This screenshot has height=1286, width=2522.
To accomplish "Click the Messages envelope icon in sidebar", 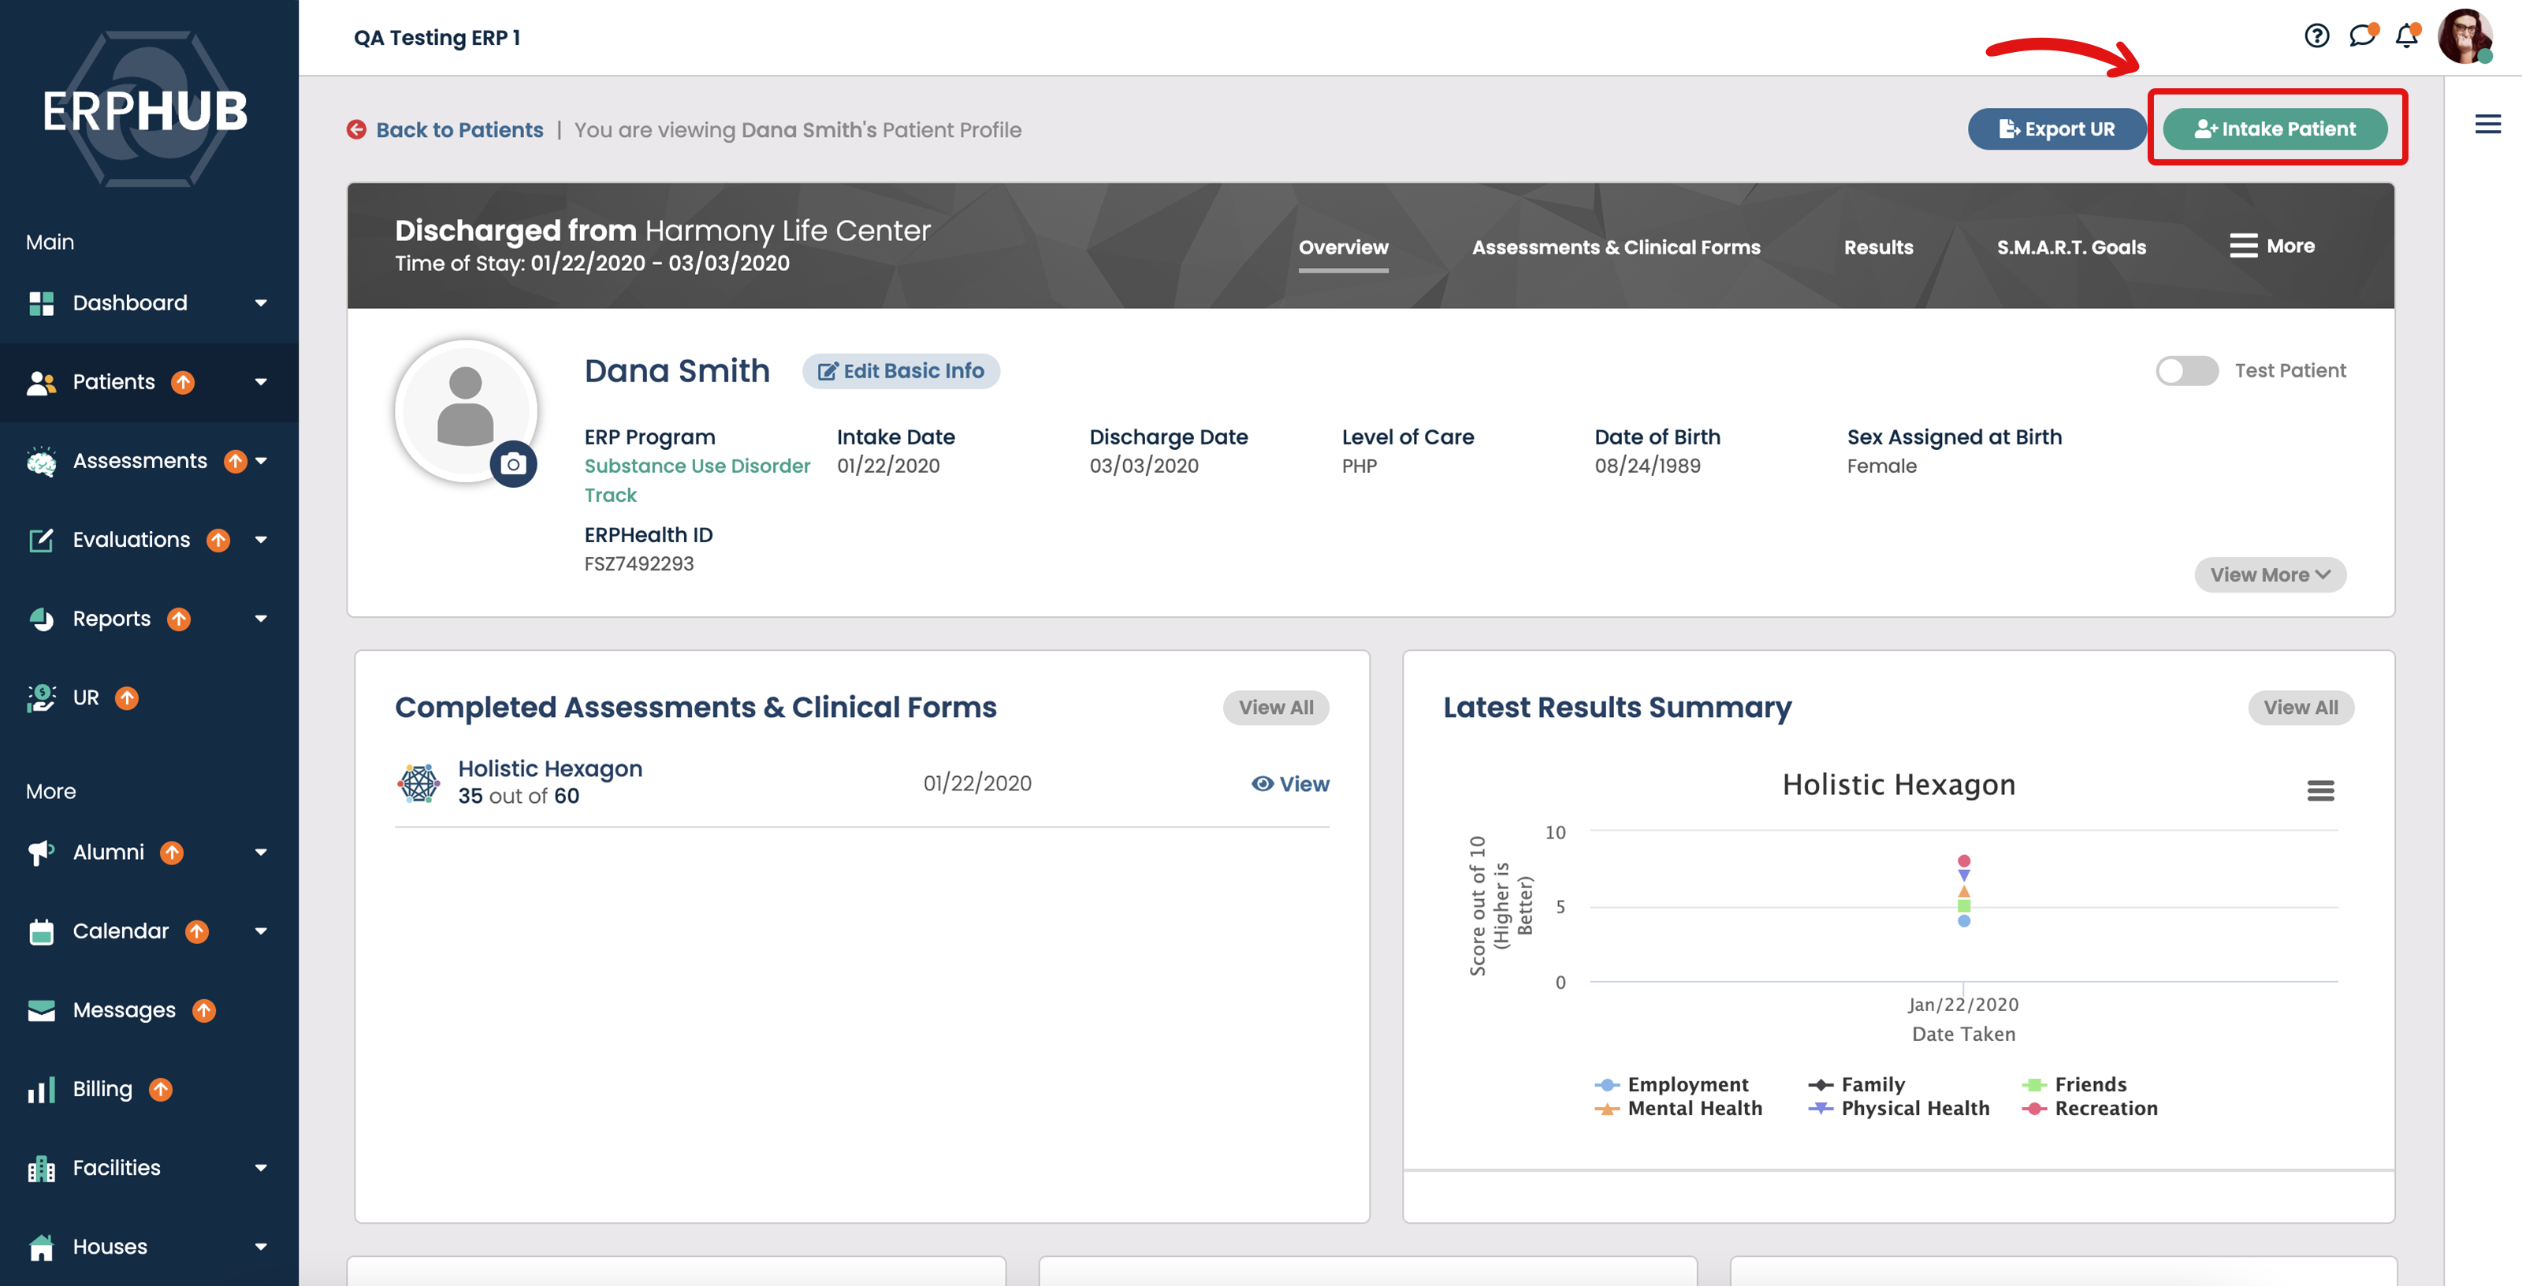I will [x=41, y=1010].
